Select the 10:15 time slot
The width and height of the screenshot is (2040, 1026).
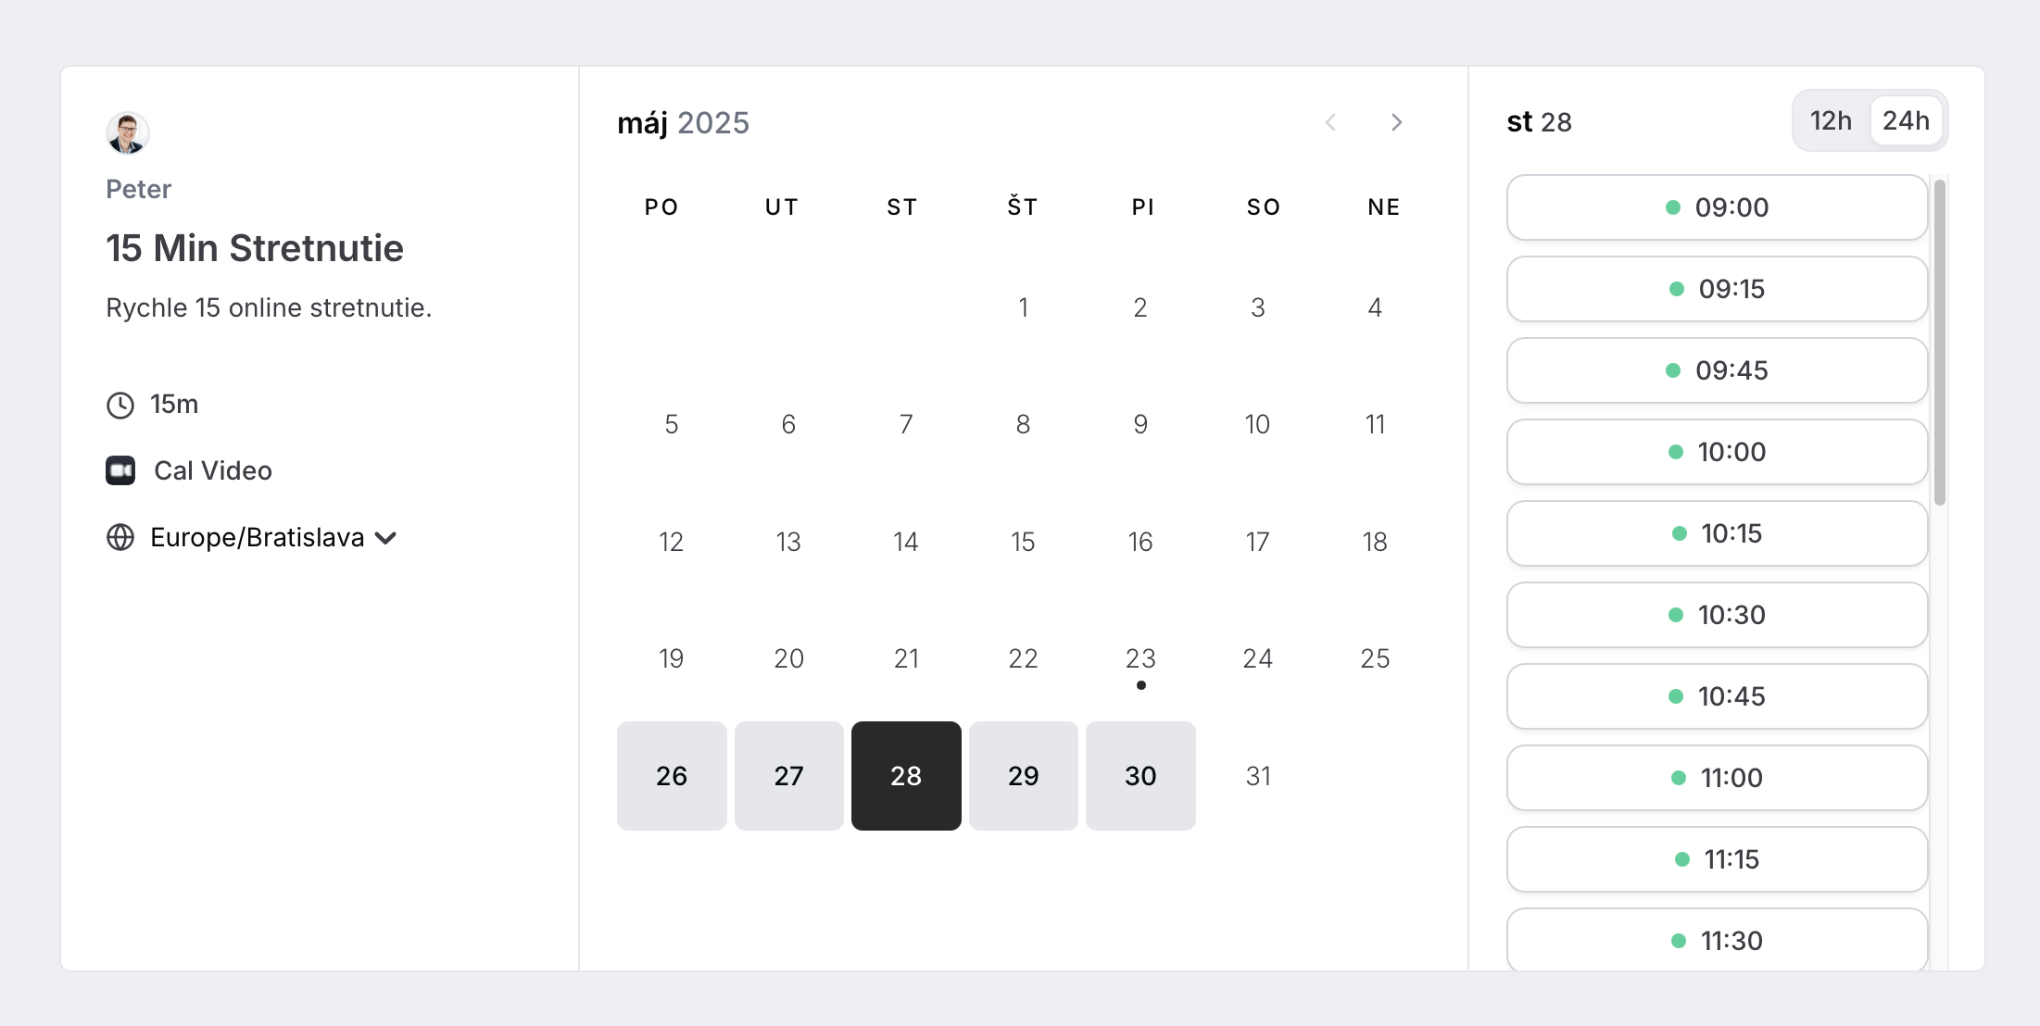tap(1717, 533)
